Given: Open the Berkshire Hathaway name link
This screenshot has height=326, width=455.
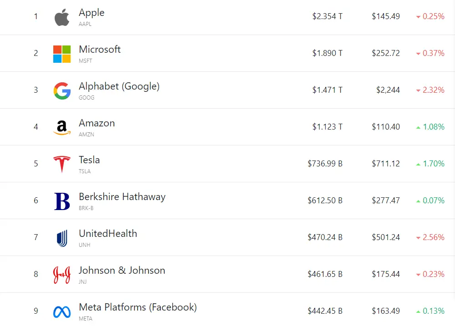Looking at the screenshot, I should pyautogui.click(x=122, y=197).
